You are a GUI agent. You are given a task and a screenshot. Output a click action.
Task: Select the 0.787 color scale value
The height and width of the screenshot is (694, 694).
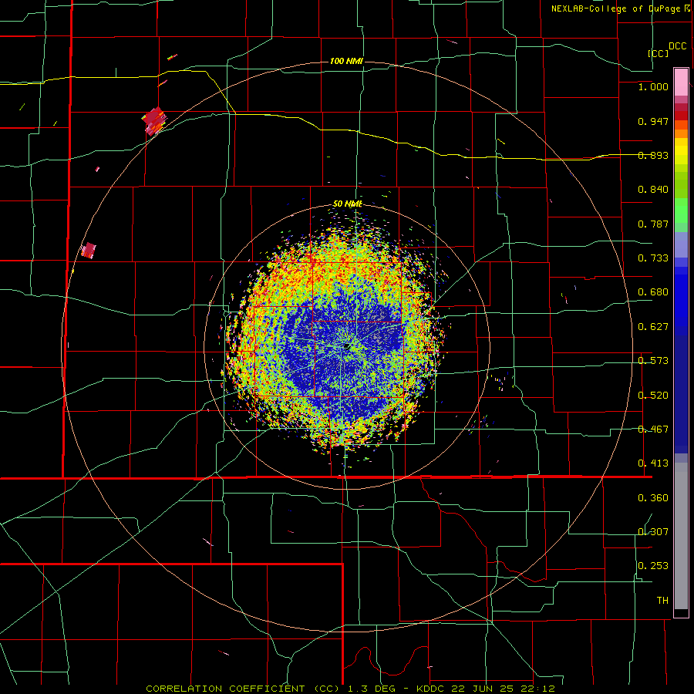[x=653, y=224]
